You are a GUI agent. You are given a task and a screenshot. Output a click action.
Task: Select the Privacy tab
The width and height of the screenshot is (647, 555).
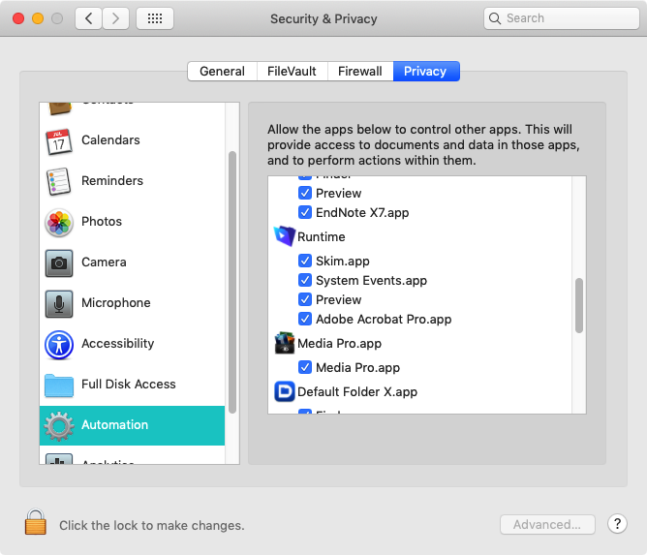click(426, 72)
